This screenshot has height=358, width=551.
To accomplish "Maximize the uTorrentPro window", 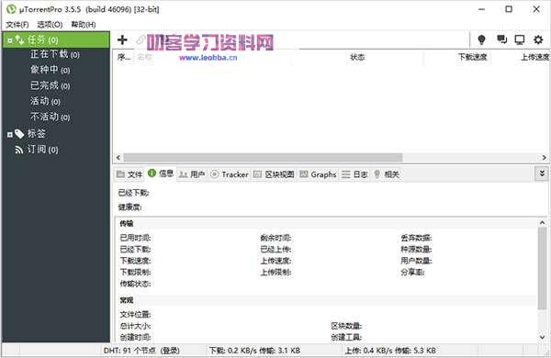I will [x=509, y=9].
